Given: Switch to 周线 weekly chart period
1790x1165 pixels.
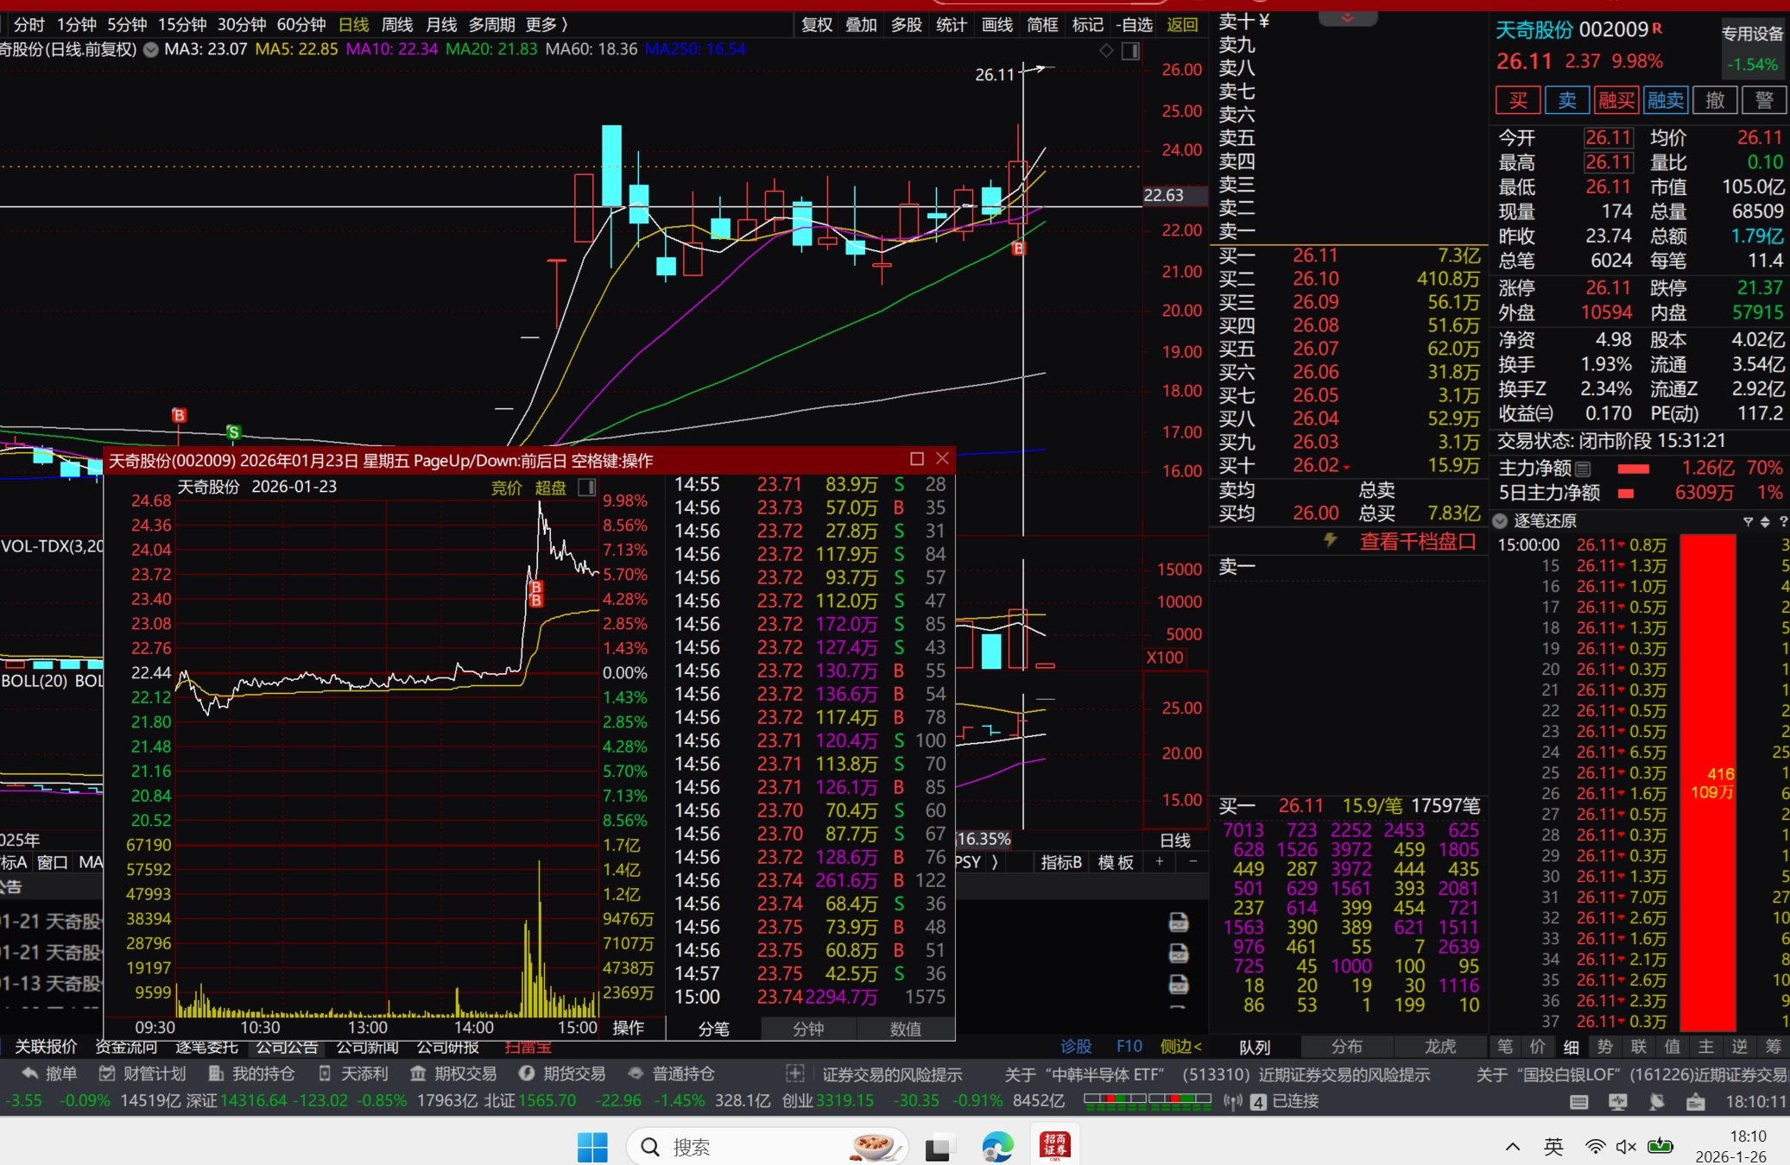Looking at the screenshot, I should [x=396, y=25].
